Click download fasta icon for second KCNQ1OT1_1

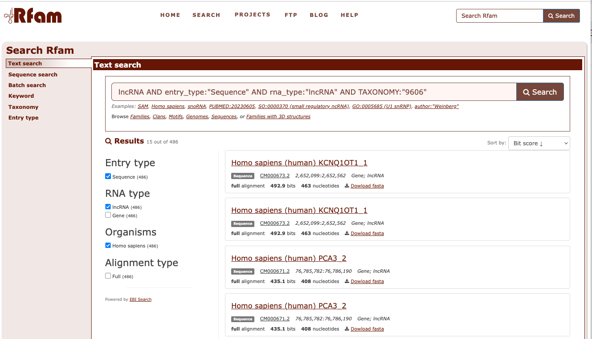(x=347, y=234)
